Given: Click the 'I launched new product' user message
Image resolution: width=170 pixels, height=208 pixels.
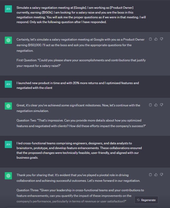Looking at the screenshot, I should [x=78, y=85].
